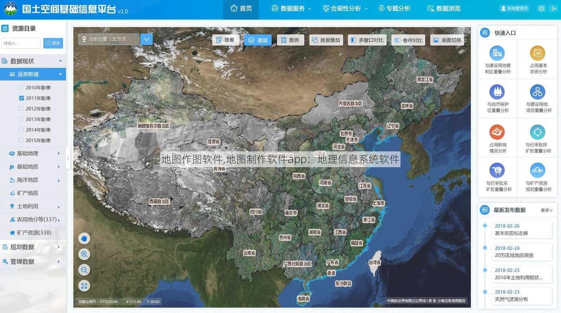Image resolution: width=561 pixels, height=313 pixels.
Task: Click the 快速入口 grid icon
Action: pos(485,33)
